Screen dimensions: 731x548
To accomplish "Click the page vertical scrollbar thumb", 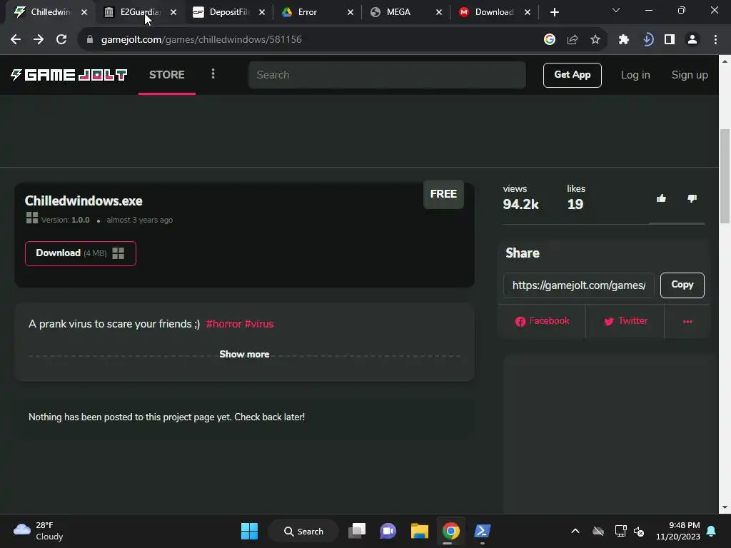I will pos(725,176).
